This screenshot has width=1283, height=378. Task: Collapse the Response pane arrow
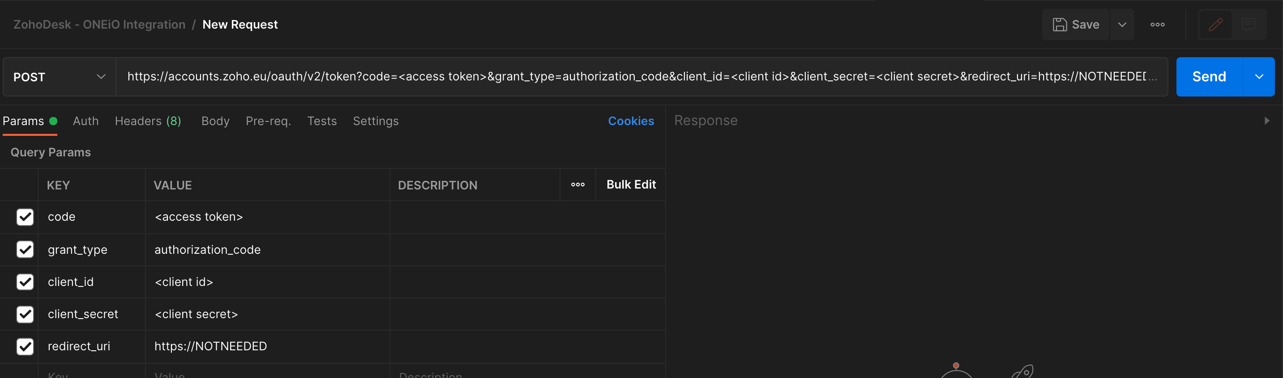1266,121
